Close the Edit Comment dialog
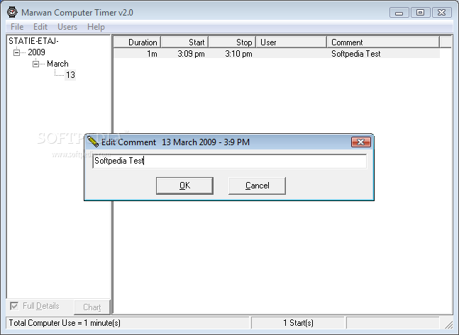This screenshot has height=335, width=459. (361, 142)
